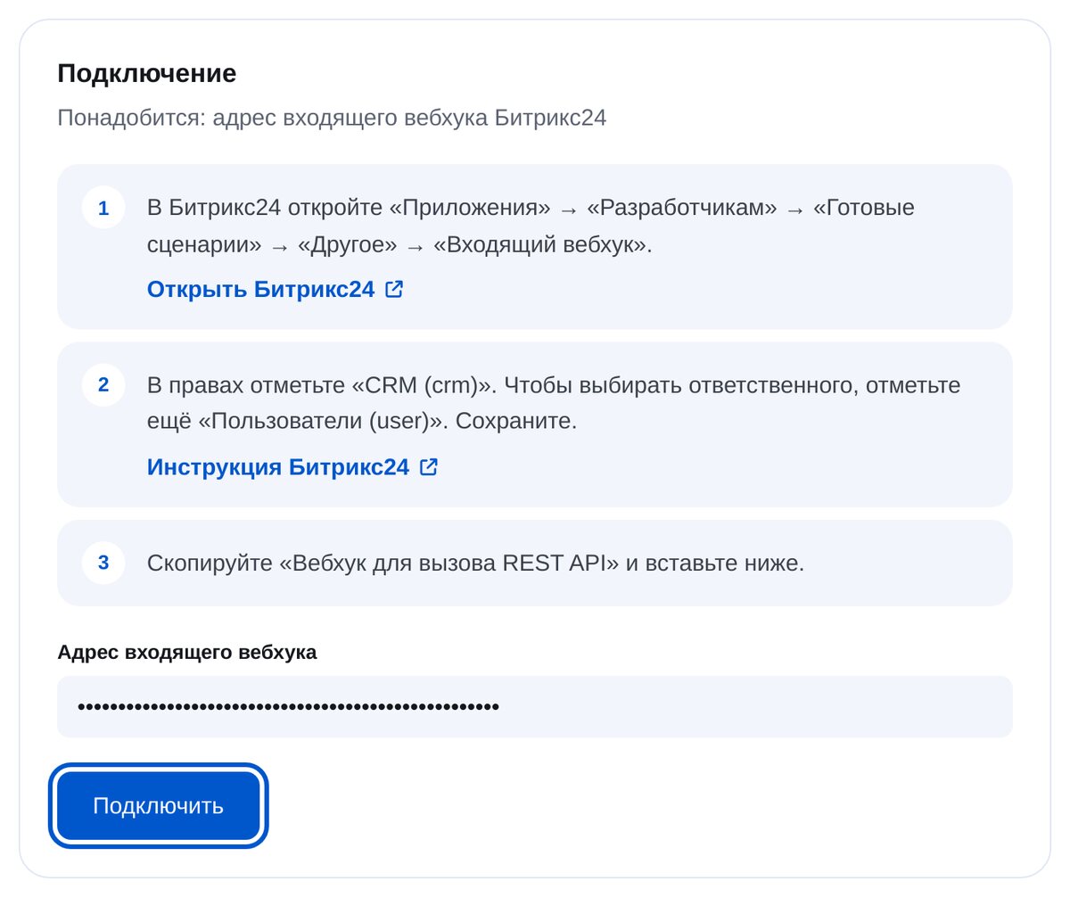Click step text mentioning «Входящий вебхук»

click(531, 226)
